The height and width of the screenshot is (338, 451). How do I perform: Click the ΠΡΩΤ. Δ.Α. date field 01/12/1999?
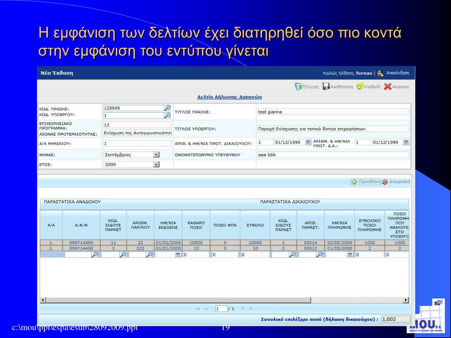point(388,142)
